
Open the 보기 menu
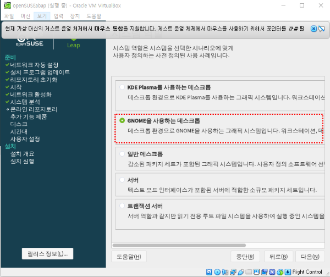point(42,16)
